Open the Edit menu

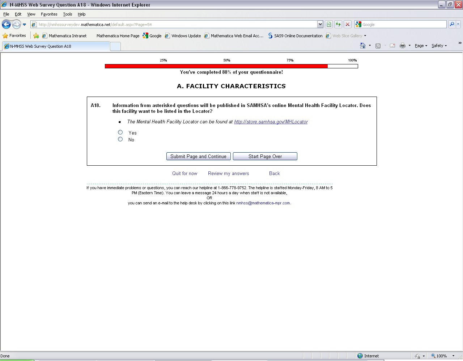click(x=18, y=14)
